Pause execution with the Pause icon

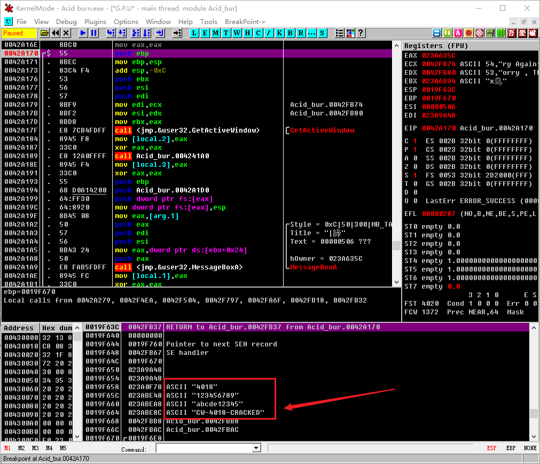[94, 33]
